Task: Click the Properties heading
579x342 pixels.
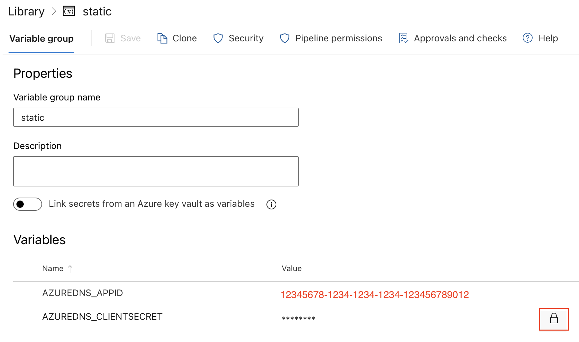Action: point(43,74)
